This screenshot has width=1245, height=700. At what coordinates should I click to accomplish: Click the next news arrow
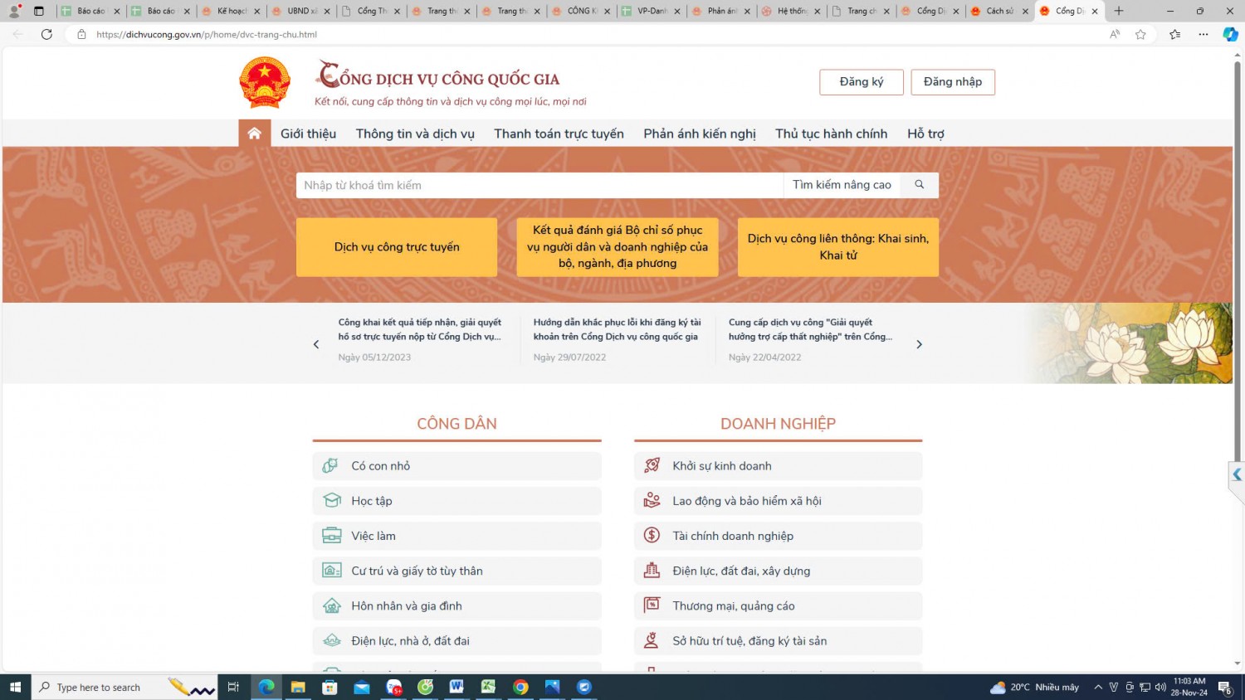point(919,344)
